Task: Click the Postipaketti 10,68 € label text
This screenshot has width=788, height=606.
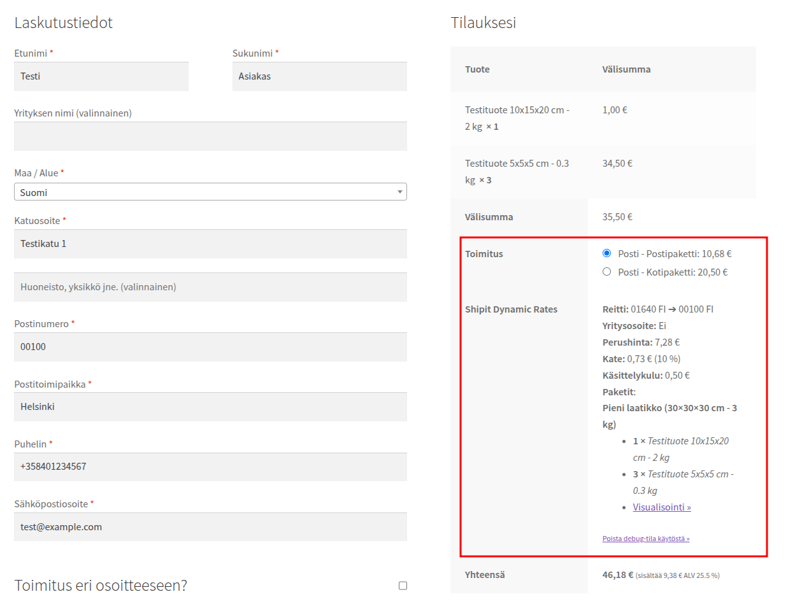Action: click(x=675, y=253)
